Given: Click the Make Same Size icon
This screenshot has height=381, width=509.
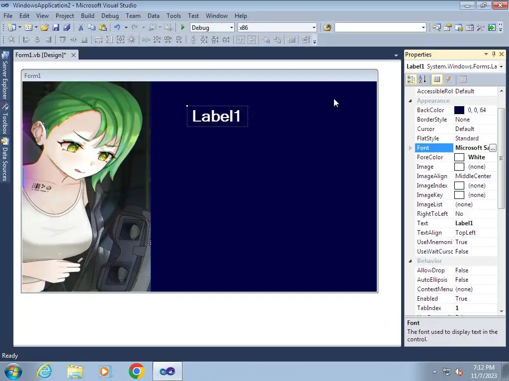Looking at the screenshot, I should 120,40.
